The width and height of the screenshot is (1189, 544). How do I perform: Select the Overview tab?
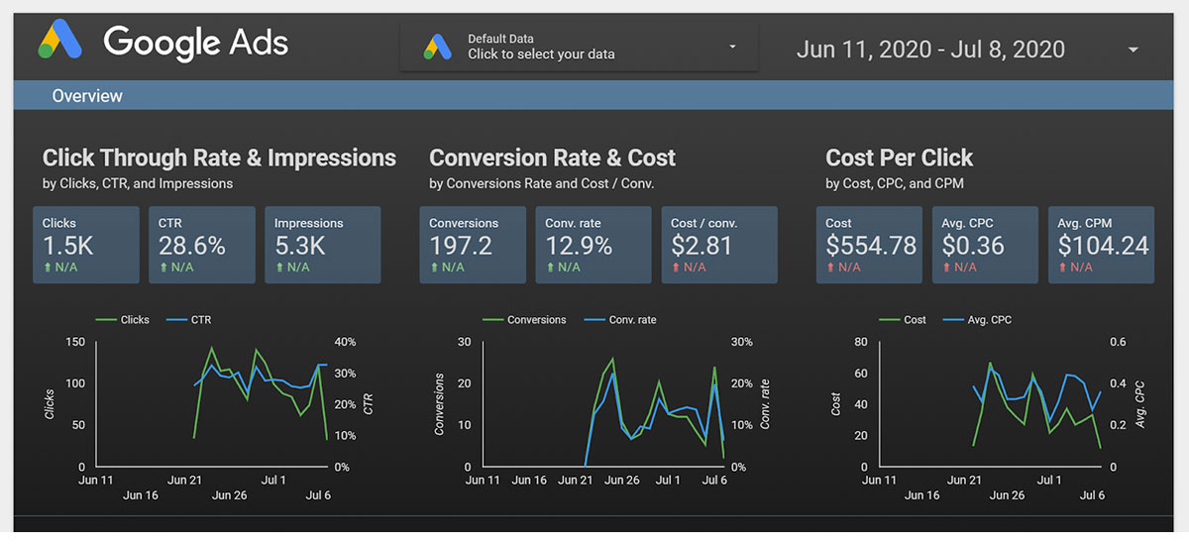[87, 96]
